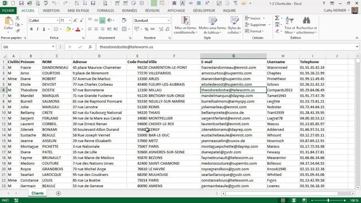Select the Clients sheet tab
Screen dimensions: 361x203
pos(37,193)
